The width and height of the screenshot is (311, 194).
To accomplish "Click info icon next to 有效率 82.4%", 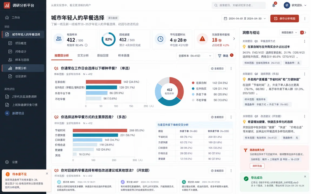I will click(86, 45).
